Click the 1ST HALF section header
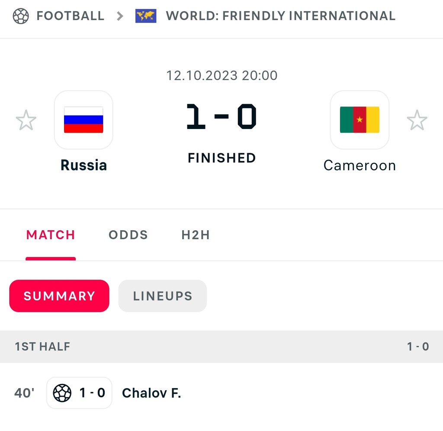The width and height of the screenshot is (443, 431). point(42,347)
